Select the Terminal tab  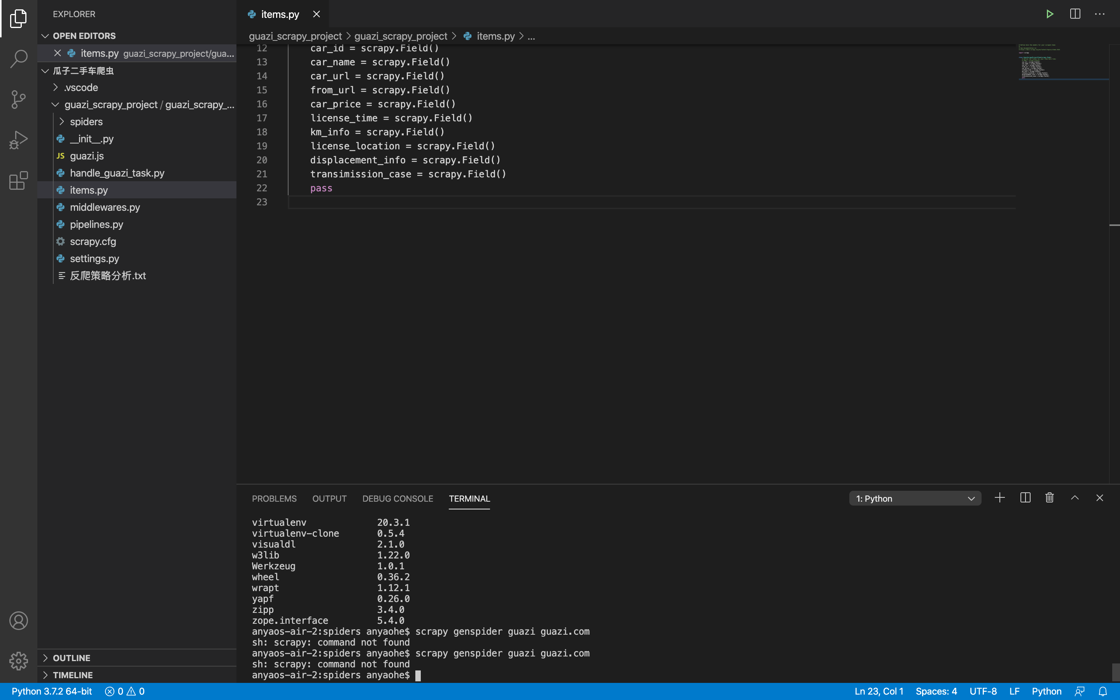[469, 499]
